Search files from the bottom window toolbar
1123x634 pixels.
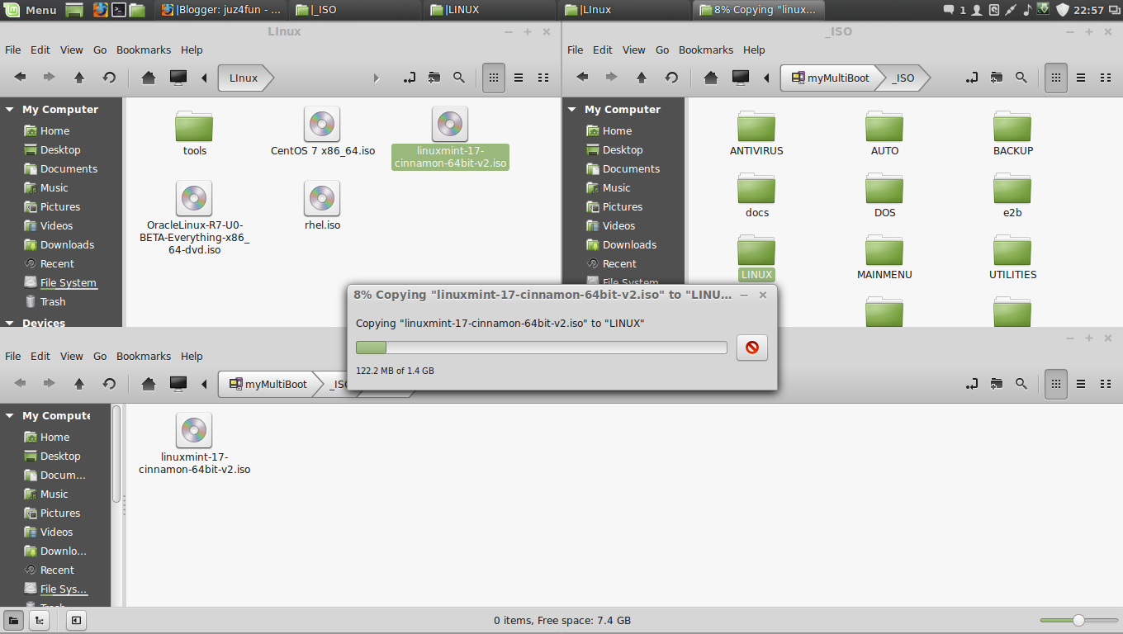(x=1021, y=384)
